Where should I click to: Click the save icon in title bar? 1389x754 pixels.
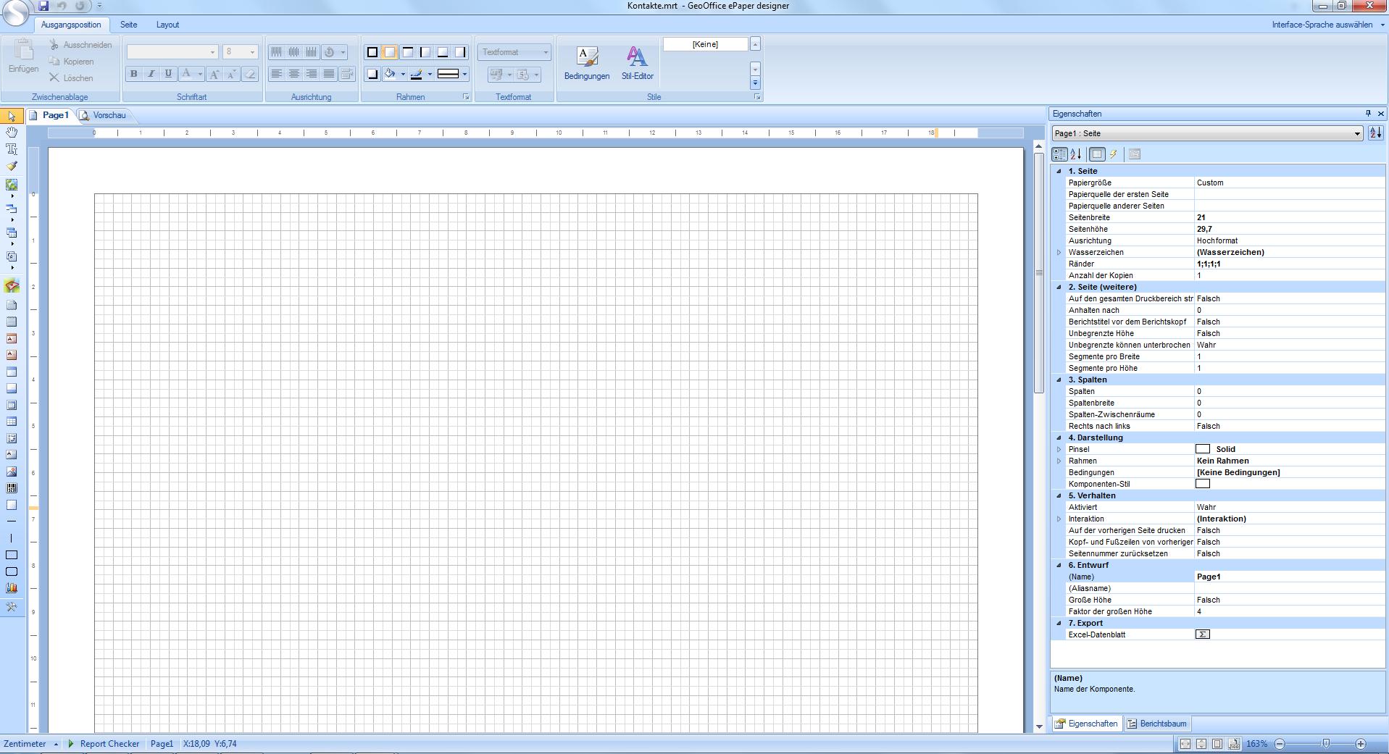point(43,6)
